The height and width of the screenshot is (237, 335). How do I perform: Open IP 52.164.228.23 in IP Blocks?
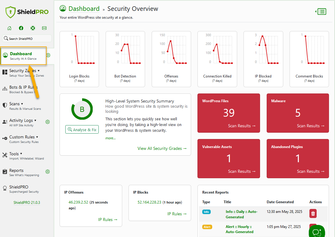pos(149,202)
